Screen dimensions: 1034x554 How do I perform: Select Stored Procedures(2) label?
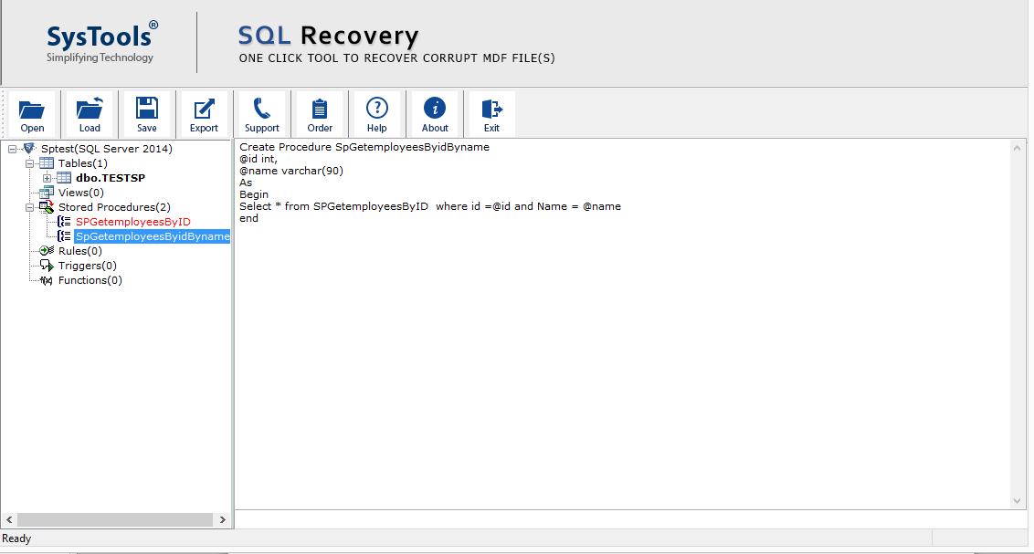click(114, 207)
